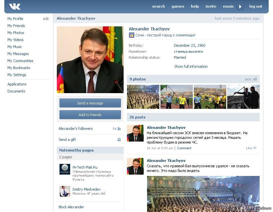Screen dimensions: 273x212
Task: Click edit next to My Profile
Action: [x=46, y=19]
